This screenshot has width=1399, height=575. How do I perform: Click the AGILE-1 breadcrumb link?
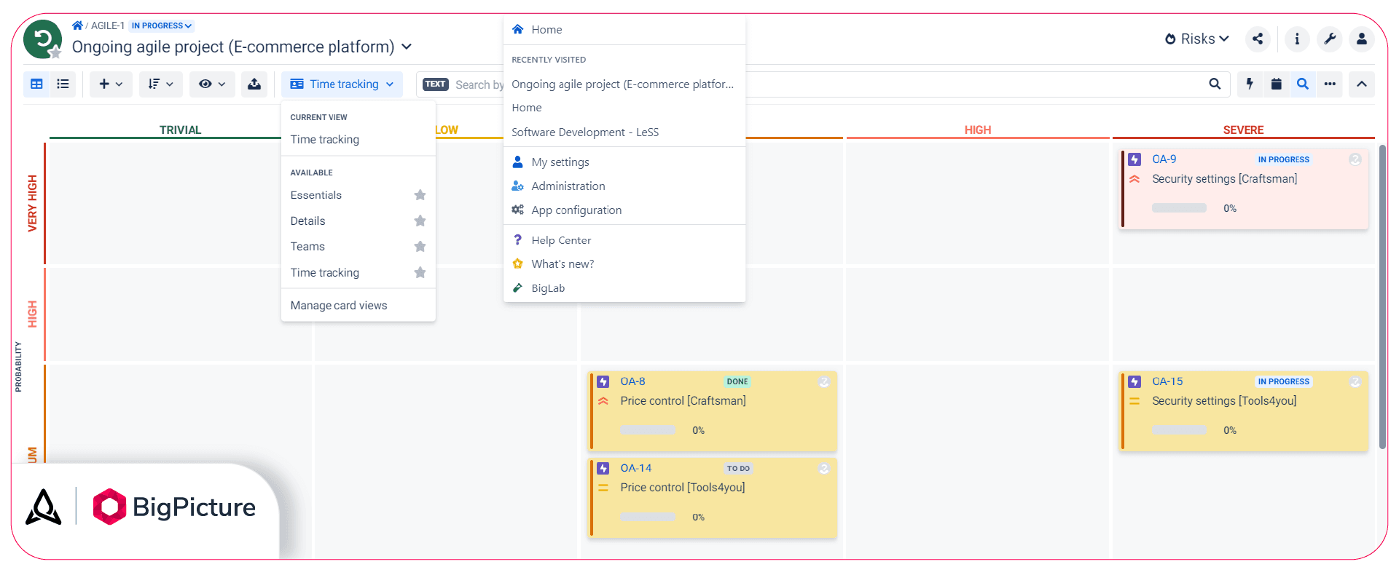(108, 25)
